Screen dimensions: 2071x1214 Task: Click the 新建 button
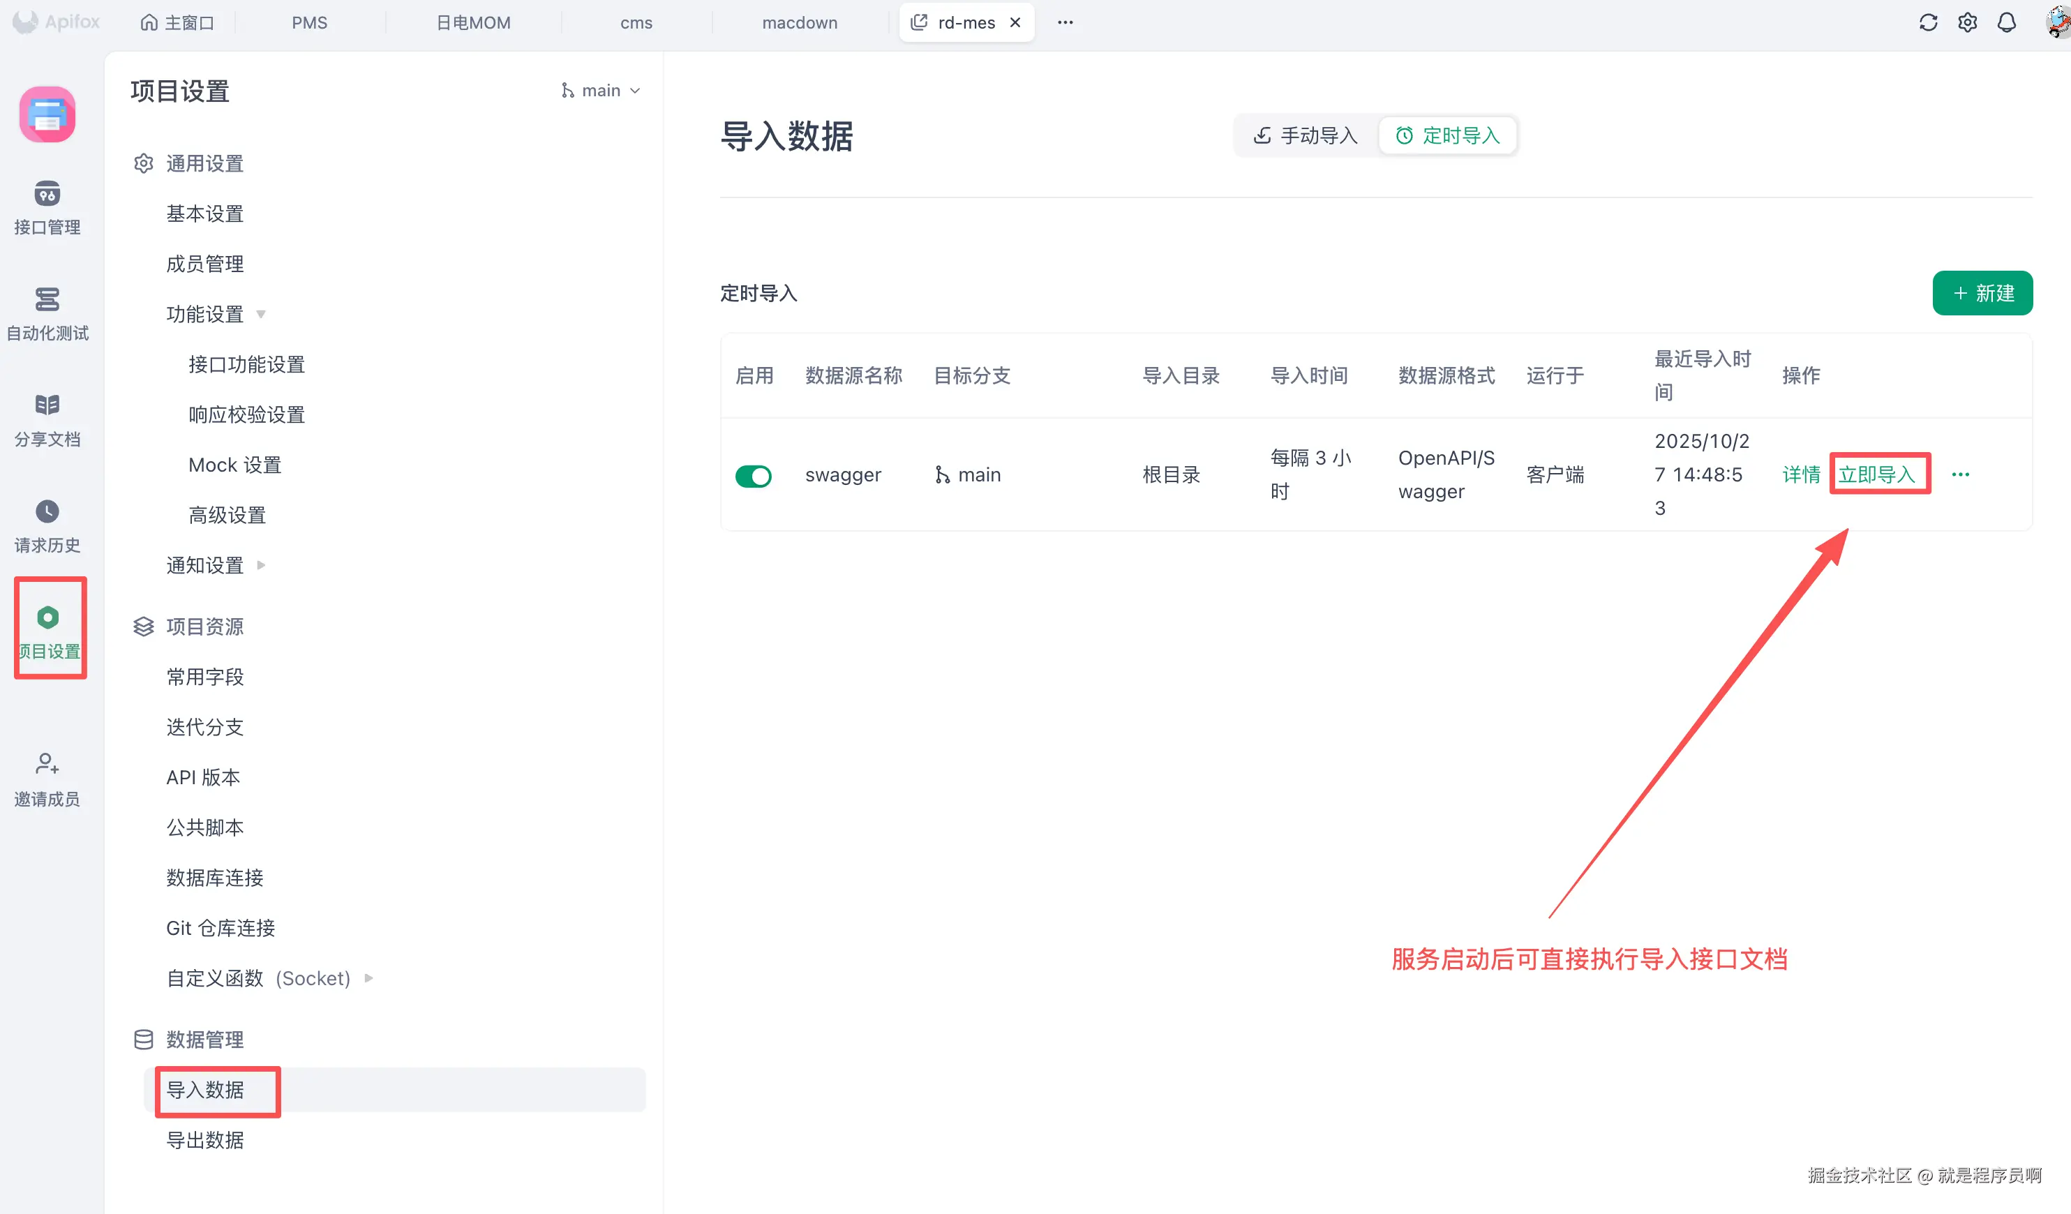(x=1982, y=294)
